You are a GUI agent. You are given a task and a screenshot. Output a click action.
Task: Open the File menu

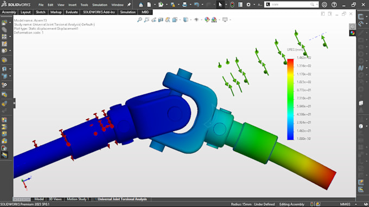pyautogui.click(x=41, y=5)
